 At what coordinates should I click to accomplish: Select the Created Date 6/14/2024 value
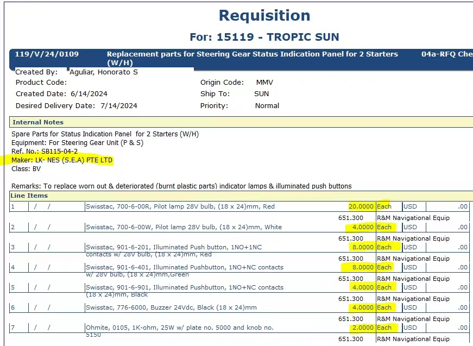click(89, 94)
